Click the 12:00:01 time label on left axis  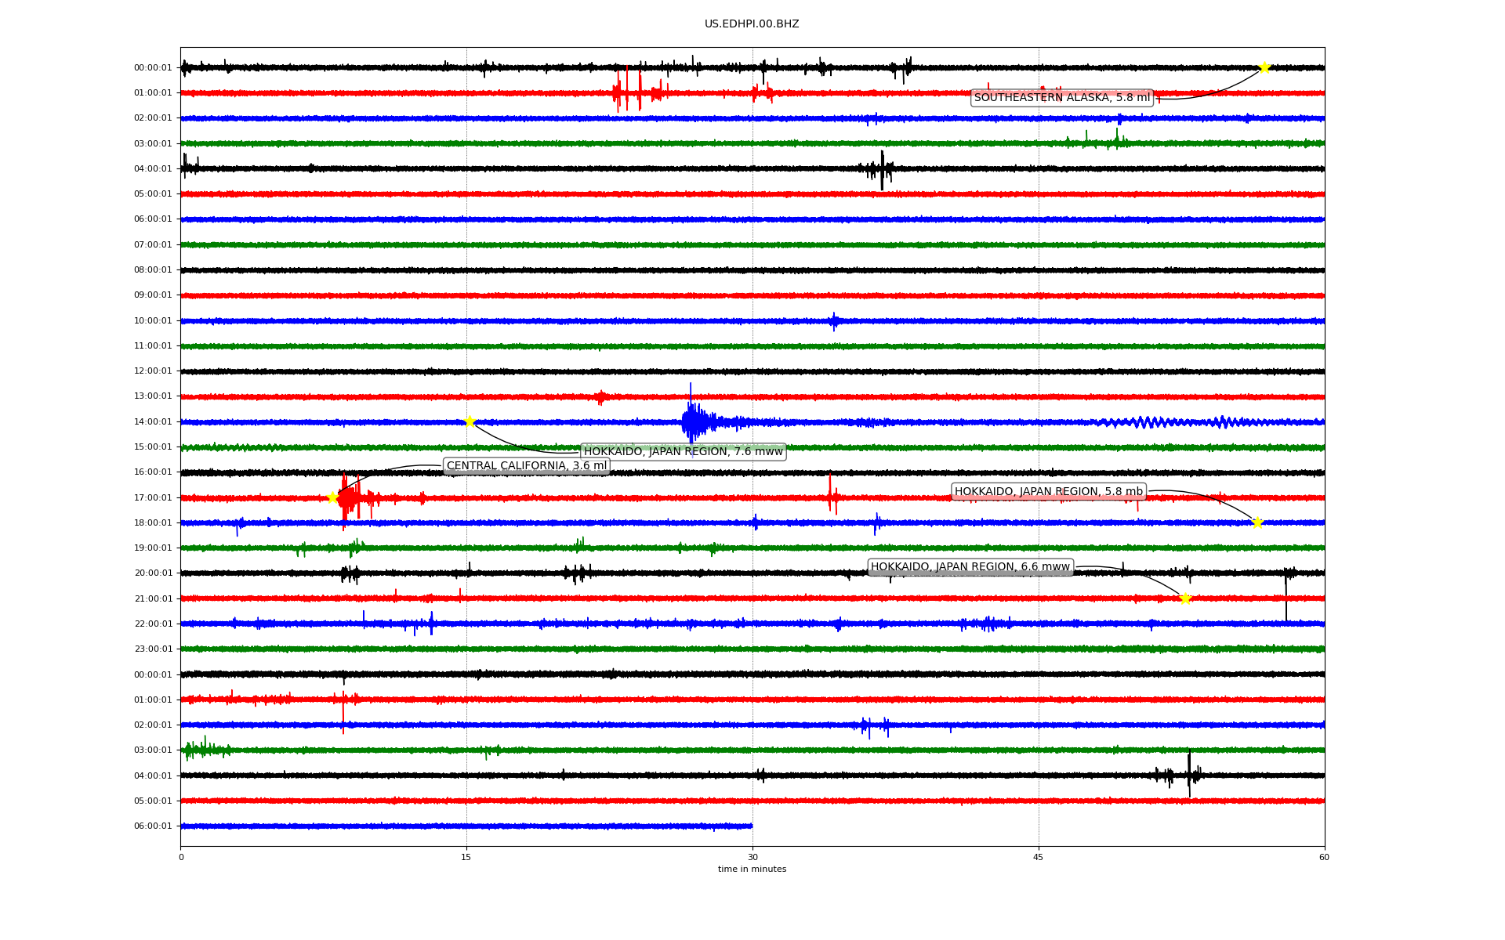tap(153, 371)
